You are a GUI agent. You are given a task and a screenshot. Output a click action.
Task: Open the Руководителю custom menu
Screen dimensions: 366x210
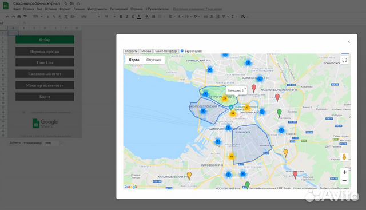point(157,9)
